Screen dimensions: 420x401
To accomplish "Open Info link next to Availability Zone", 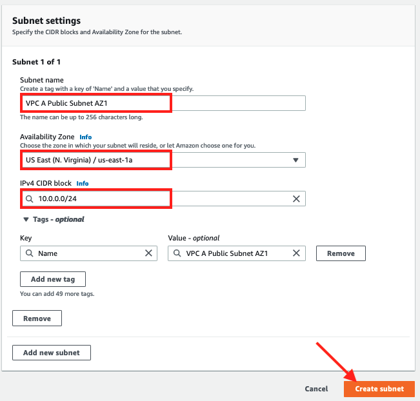I will [x=85, y=137].
